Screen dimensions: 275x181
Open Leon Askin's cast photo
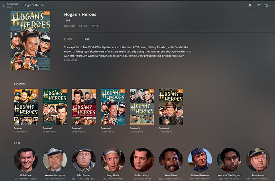click(x=258, y=160)
